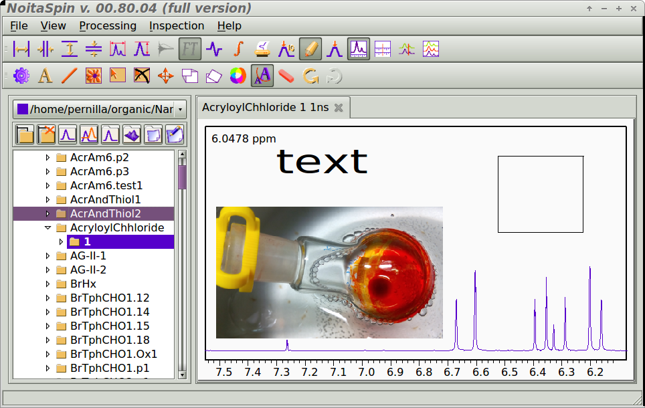Expand the BrHx folder
Screen dimensions: 645x408
pos(48,284)
